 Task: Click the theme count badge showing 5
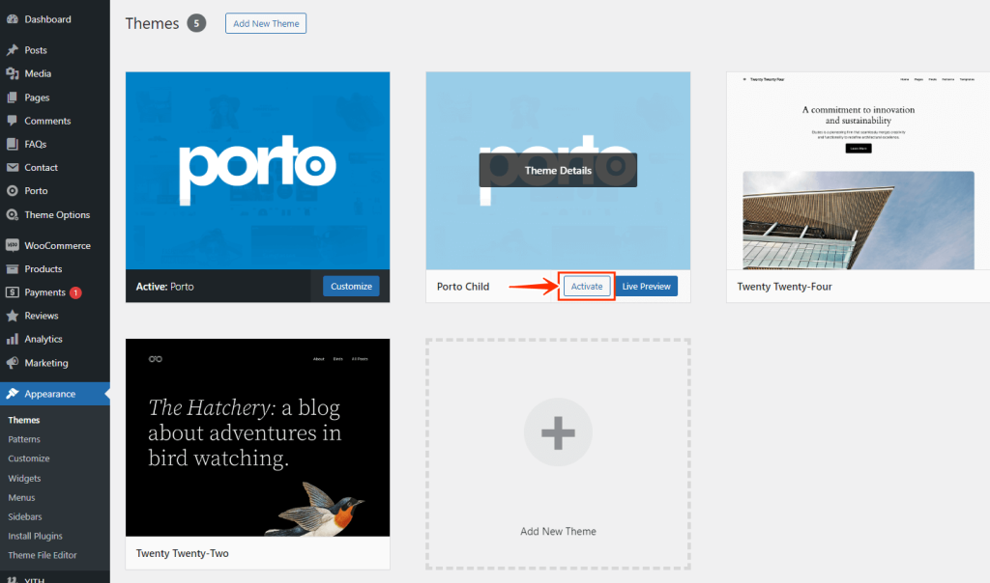click(x=196, y=23)
